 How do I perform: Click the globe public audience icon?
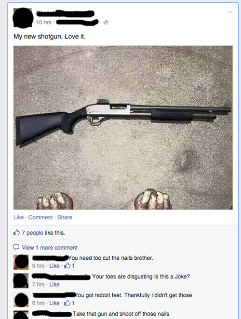(x=106, y=22)
